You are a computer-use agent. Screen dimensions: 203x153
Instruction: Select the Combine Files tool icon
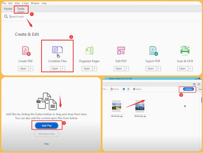coord(57,51)
